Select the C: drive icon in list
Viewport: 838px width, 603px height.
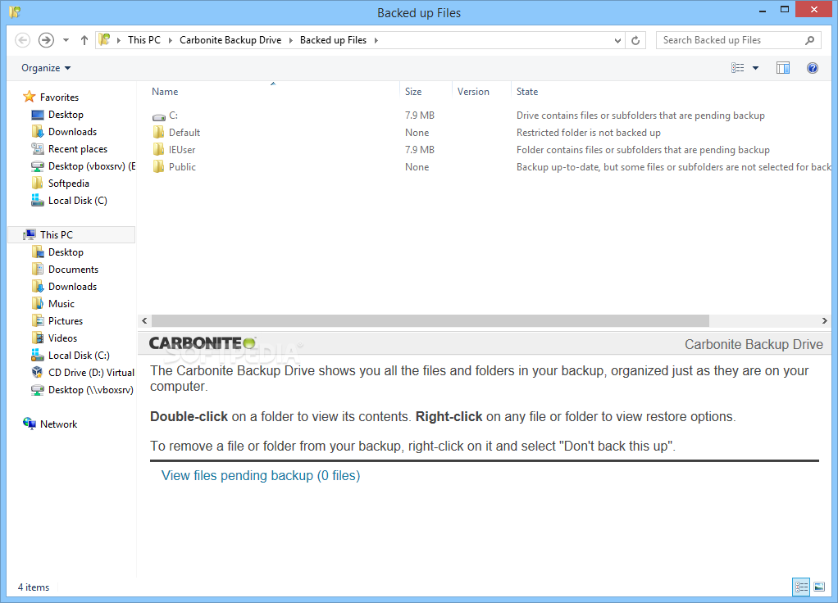pos(159,116)
